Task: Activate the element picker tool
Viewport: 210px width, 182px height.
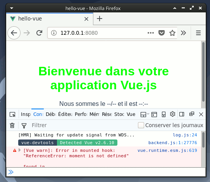Action: pyautogui.click(x=12, y=114)
